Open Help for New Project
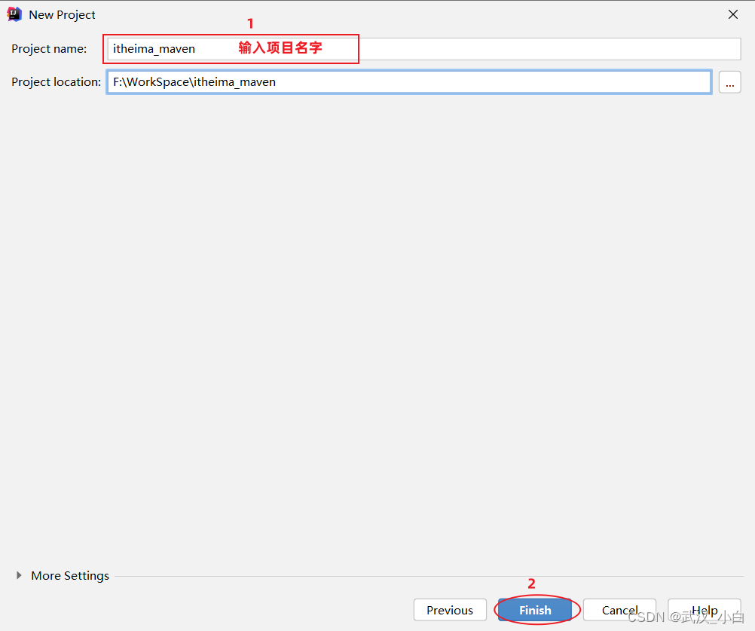755x631 pixels. point(705,611)
